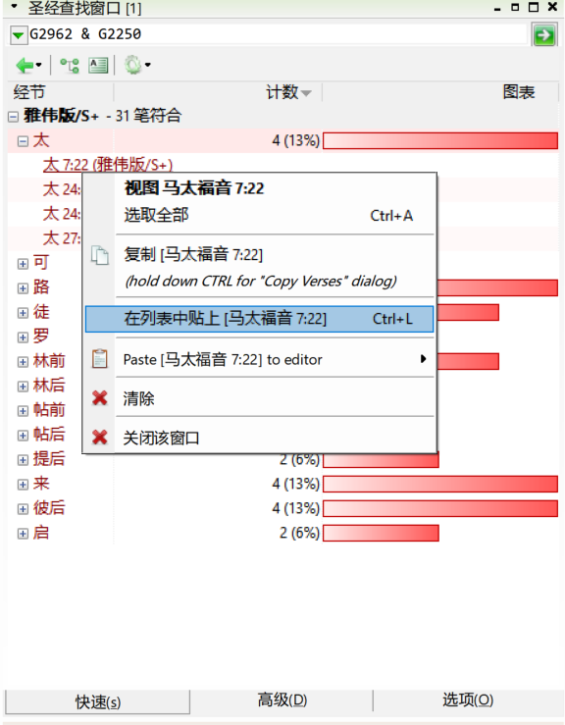
Task: Switch to the 选项(O) tab
Action: (x=468, y=700)
